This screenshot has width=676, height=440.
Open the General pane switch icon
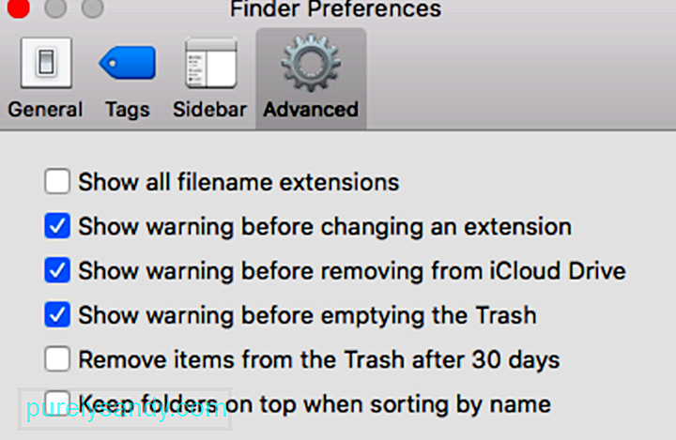click(x=46, y=63)
